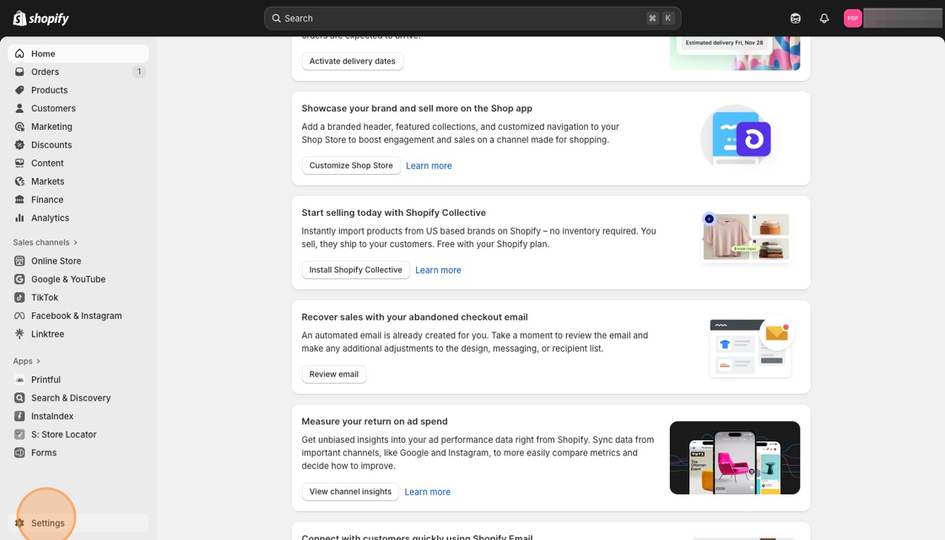Open the Marketing section
Image resolution: width=945 pixels, height=540 pixels.
(x=78, y=127)
